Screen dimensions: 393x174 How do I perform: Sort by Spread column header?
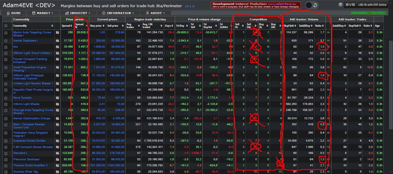[67, 26]
